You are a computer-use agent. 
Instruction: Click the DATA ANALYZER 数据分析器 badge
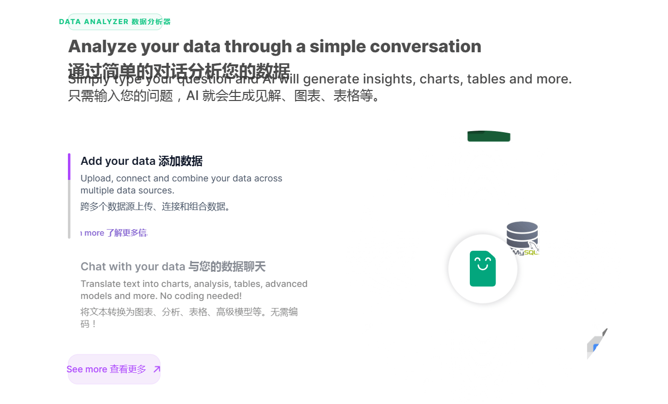[x=115, y=22]
